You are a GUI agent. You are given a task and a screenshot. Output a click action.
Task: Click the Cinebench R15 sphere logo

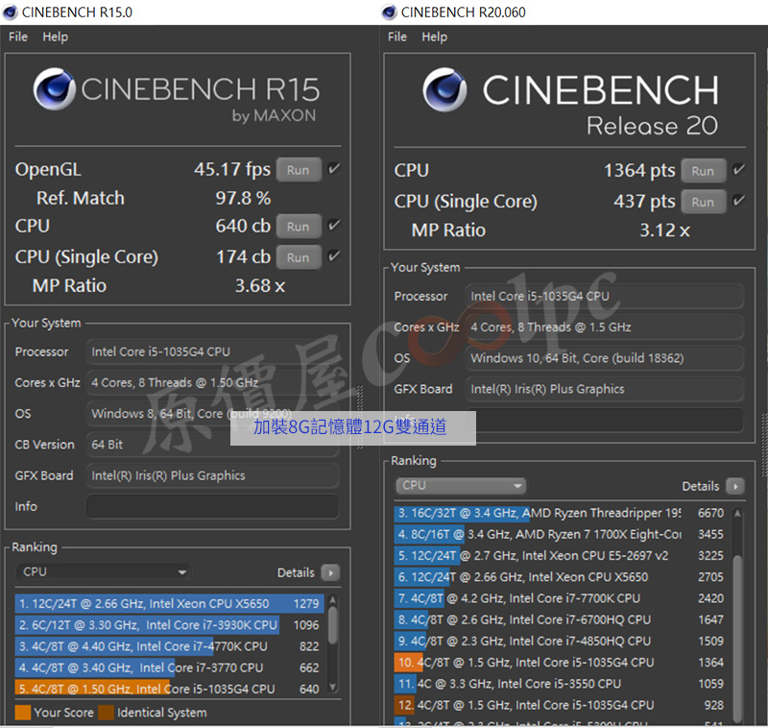(55, 88)
